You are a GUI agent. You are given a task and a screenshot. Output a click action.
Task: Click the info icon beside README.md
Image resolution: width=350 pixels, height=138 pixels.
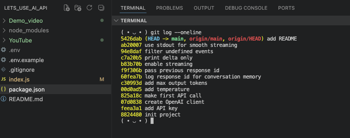(3, 99)
